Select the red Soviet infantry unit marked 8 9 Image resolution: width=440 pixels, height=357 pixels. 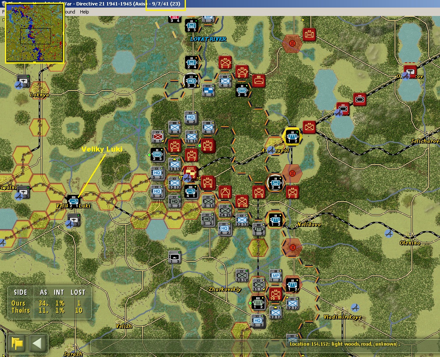point(259,192)
